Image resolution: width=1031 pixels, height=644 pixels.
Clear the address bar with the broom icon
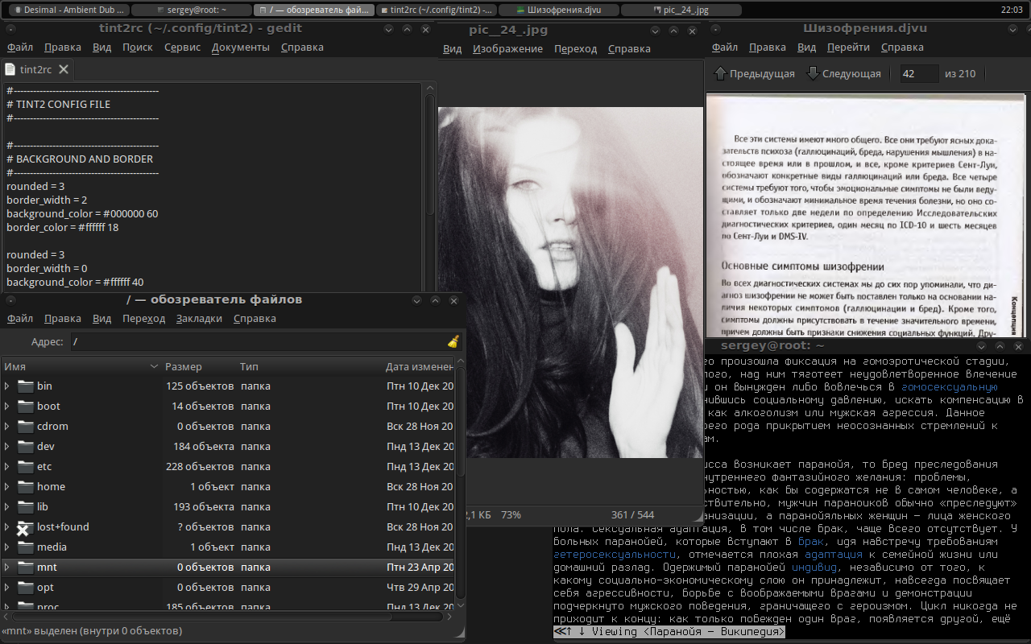453,341
